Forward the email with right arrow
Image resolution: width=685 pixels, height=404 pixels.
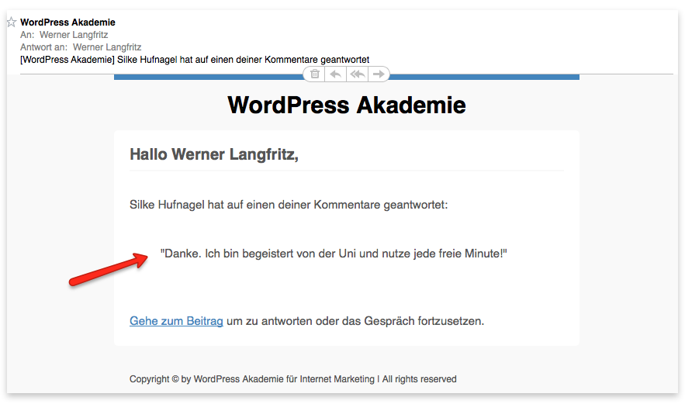379,74
